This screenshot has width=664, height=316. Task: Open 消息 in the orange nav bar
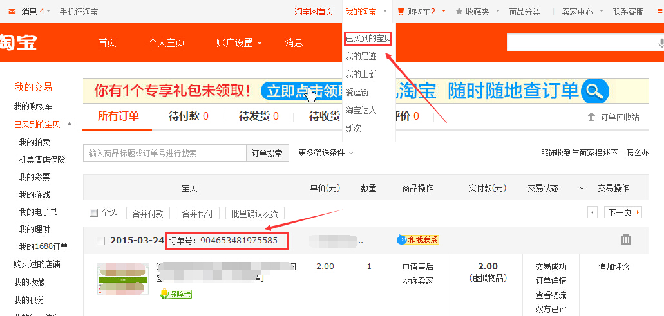[x=294, y=42]
